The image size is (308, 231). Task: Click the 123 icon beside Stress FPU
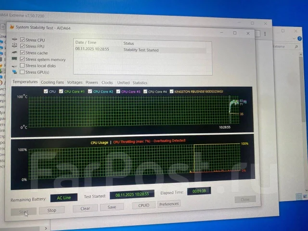[14, 45]
